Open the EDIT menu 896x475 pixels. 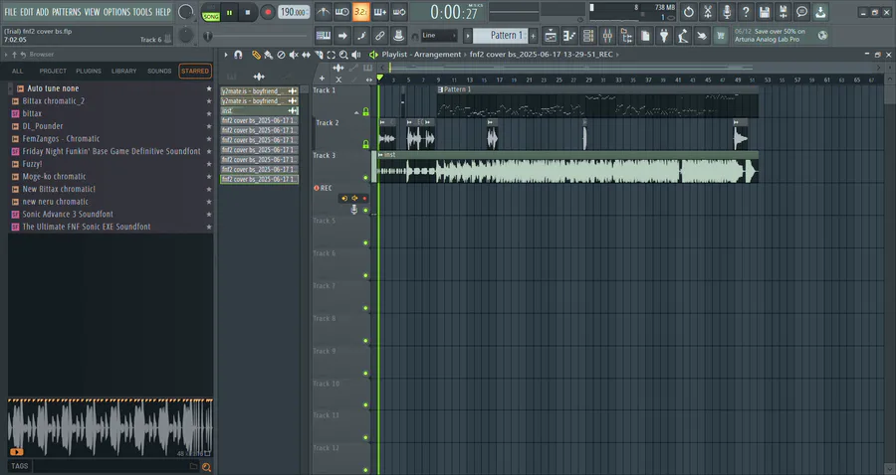tap(27, 11)
